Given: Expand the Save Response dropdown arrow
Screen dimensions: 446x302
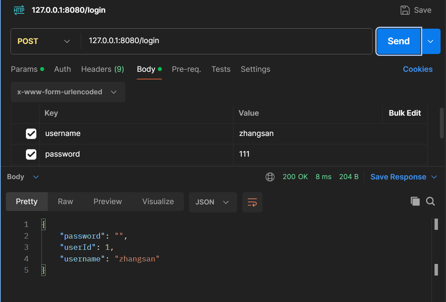Looking at the screenshot, I should (434, 177).
